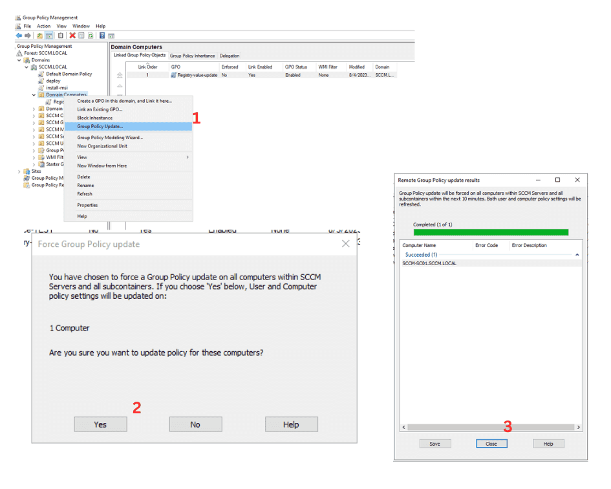Image resolution: width=611 pixels, height=489 pixels.
Task: Click the Forward navigation arrow on the toolbar
Action: pyautogui.click(x=27, y=34)
